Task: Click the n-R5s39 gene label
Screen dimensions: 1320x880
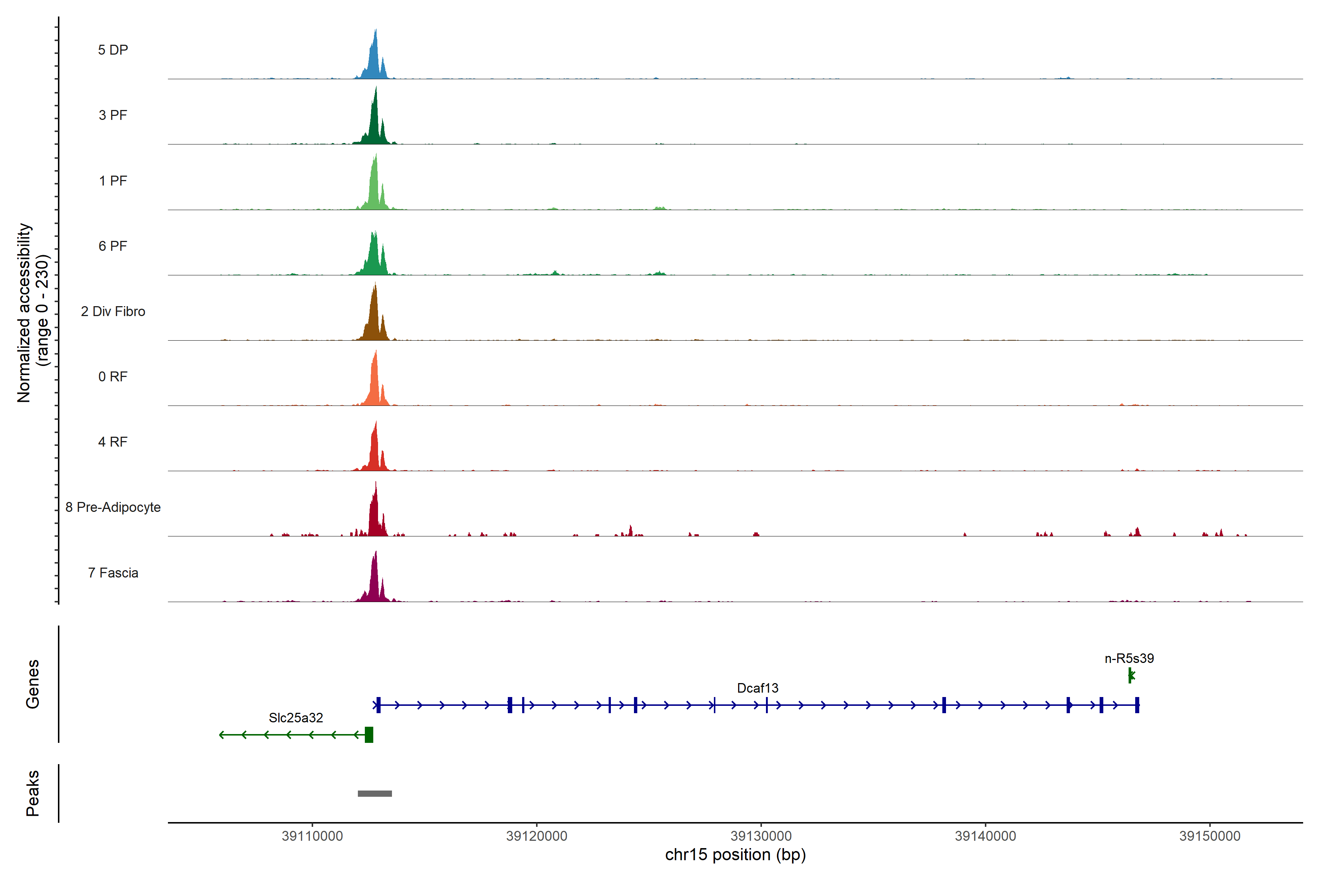Action: [x=1129, y=658]
